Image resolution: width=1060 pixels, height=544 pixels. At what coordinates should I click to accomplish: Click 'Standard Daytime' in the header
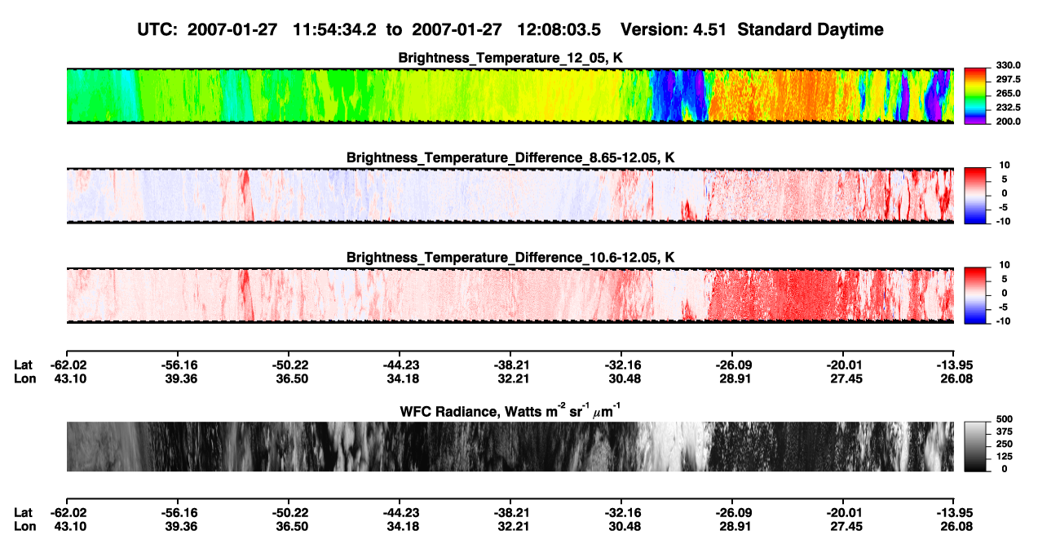point(811,29)
